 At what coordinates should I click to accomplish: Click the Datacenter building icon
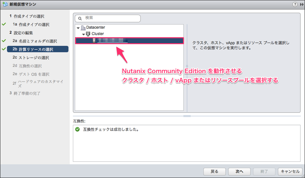83,28
